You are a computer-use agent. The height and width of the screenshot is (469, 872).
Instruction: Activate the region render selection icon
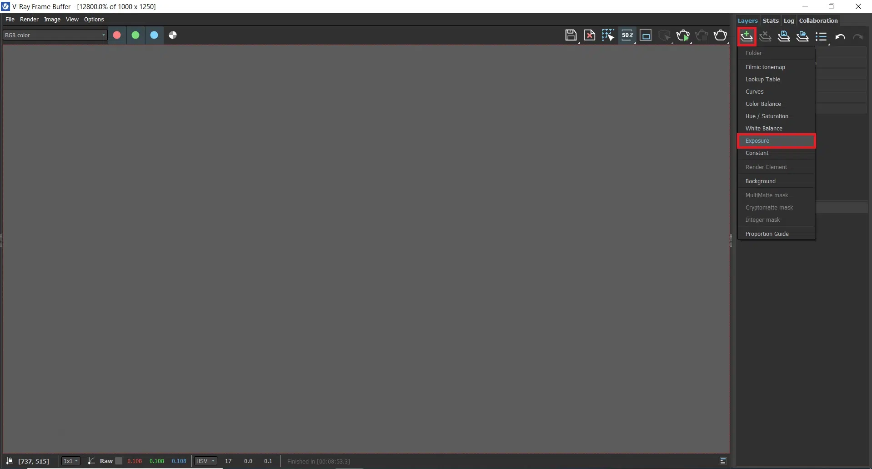[x=608, y=35]
